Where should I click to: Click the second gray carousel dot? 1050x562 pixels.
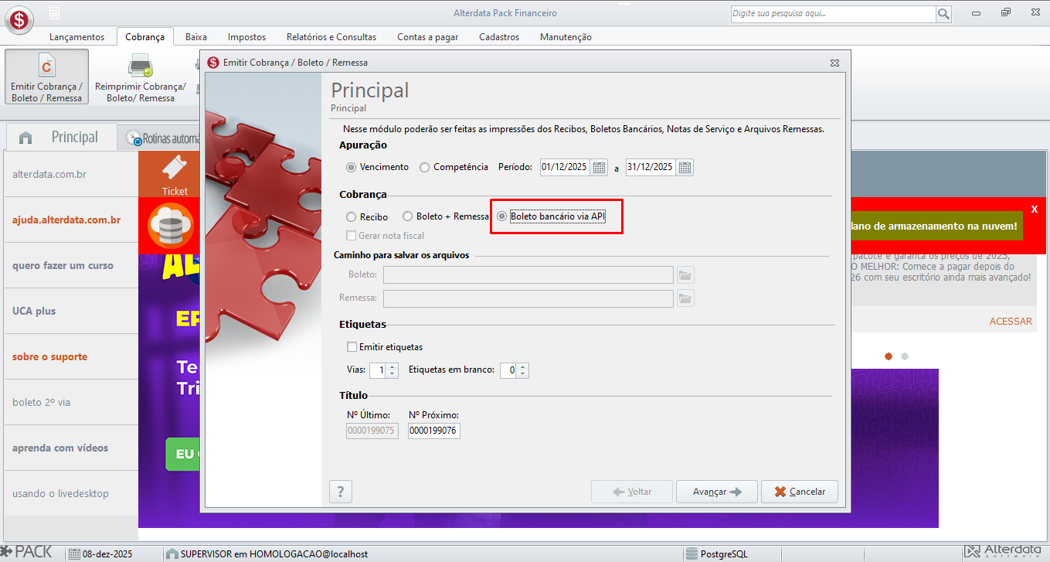click(905, 356)
